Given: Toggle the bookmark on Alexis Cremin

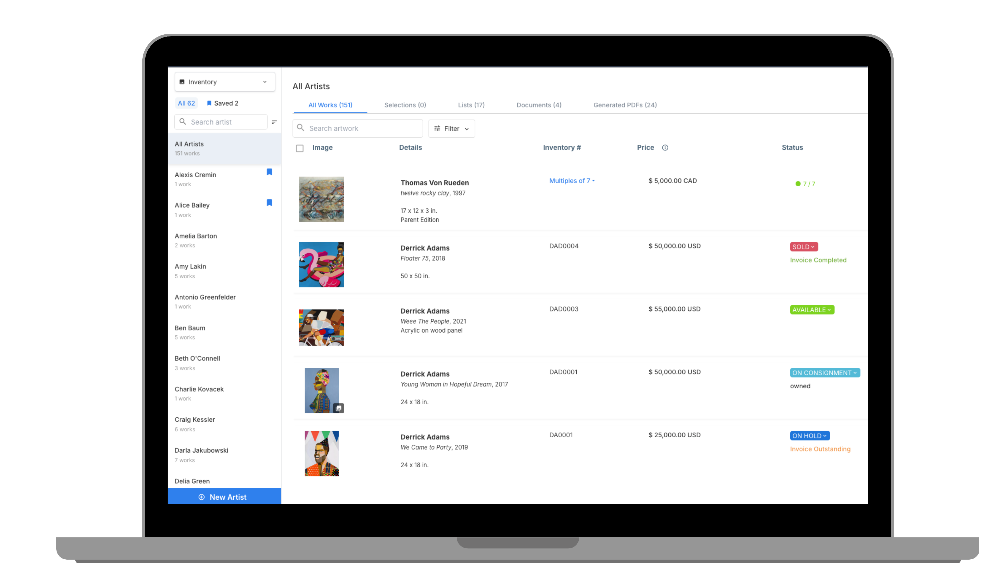Looking at the screenshot, I should 269,172.
